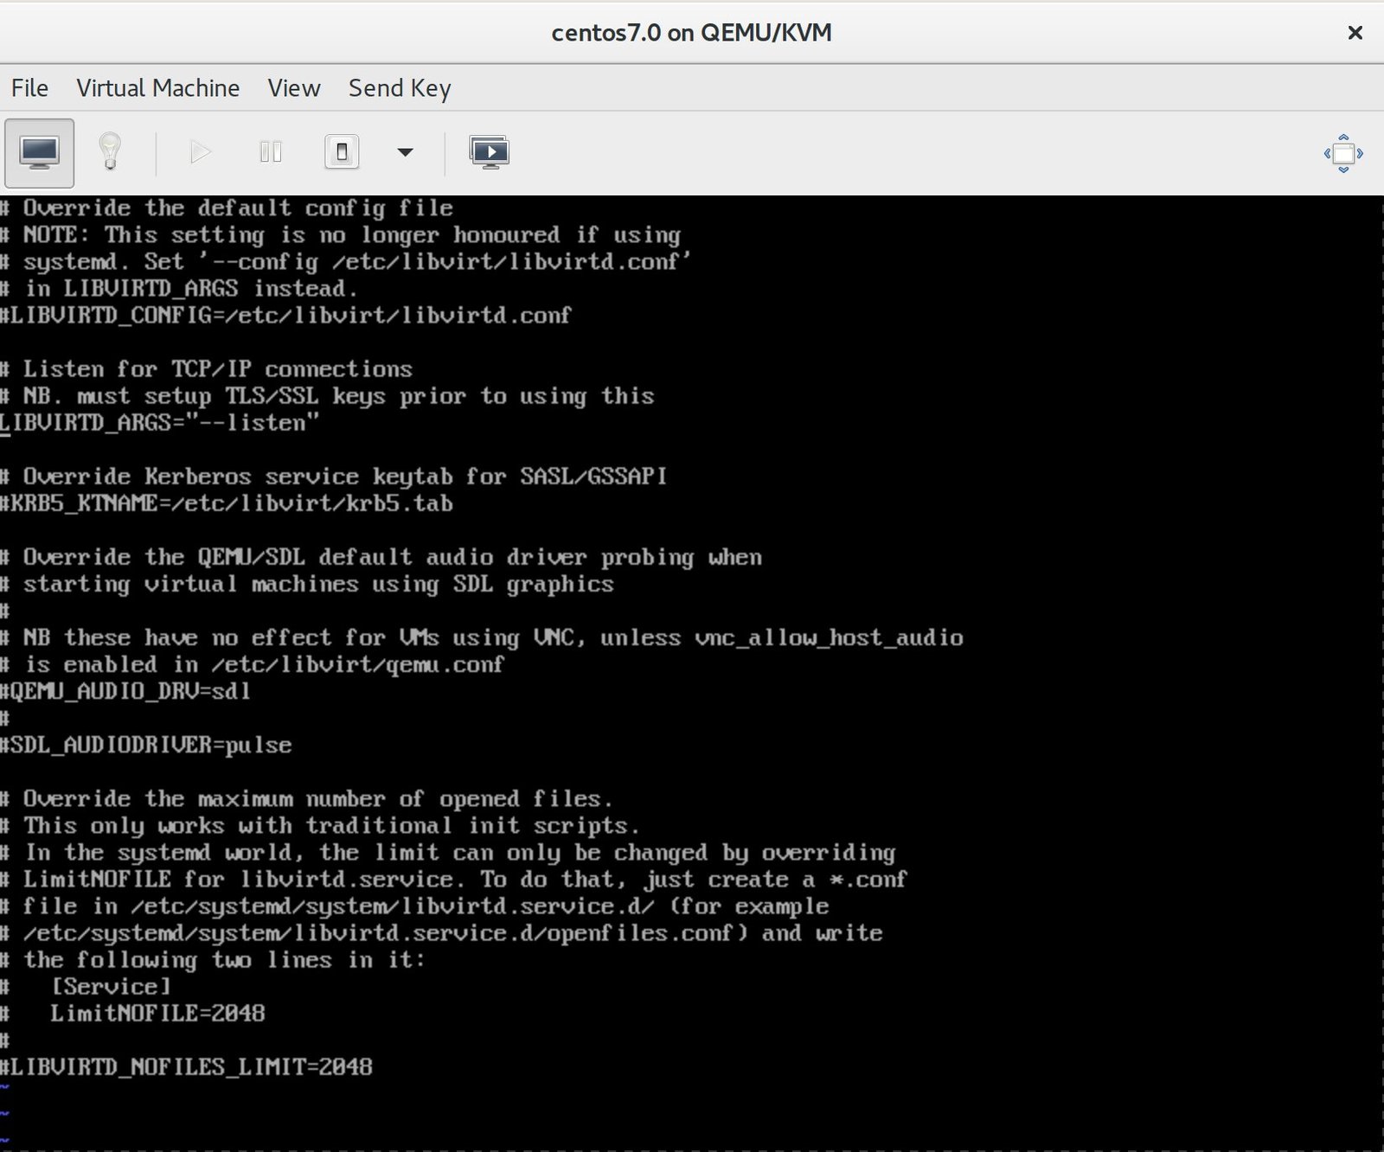Click "LimitNOFILE for libvirtd.service" comment line
The width and height of the screenshot is (1384, 1152).
[x=454, y=879]
